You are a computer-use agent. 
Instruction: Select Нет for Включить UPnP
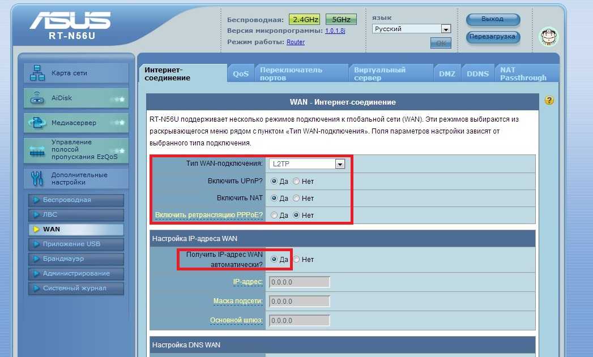[296, 182]
